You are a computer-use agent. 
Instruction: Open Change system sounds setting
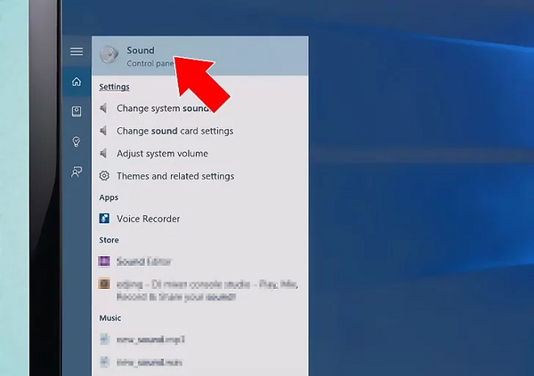[x=162, y=108]
